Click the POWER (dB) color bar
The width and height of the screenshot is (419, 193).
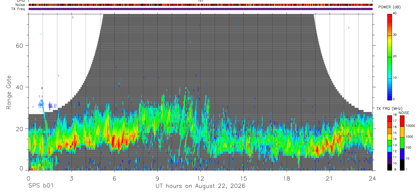click(x=389, y=57)
